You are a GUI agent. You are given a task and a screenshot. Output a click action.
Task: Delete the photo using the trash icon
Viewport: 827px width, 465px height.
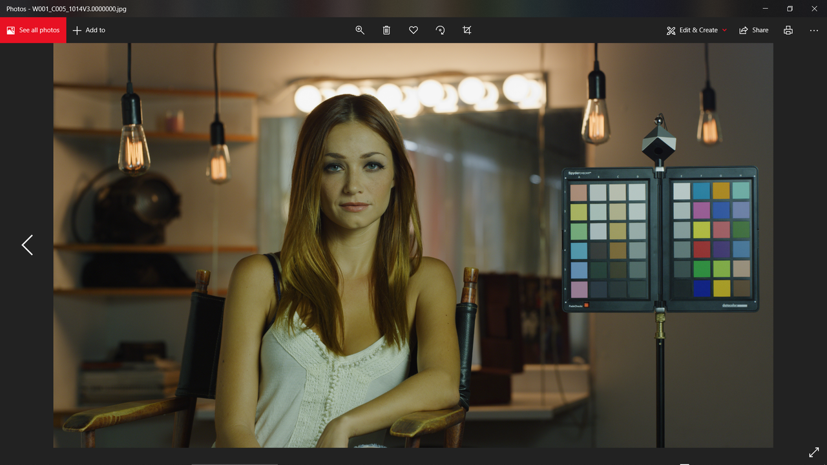click(x=386, y=30)
